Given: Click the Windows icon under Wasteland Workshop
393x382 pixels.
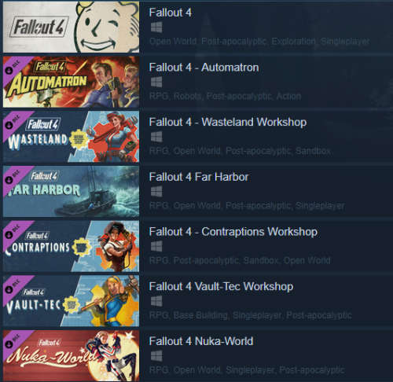Looking at the screenshot, I should 156,137.
